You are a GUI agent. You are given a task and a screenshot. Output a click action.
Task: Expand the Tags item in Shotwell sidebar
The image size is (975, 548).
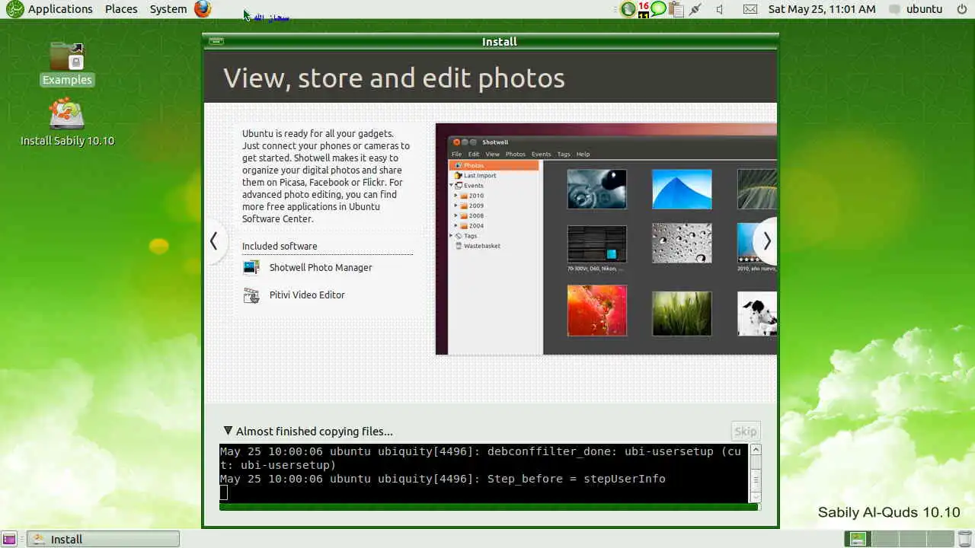pos(451,236)
